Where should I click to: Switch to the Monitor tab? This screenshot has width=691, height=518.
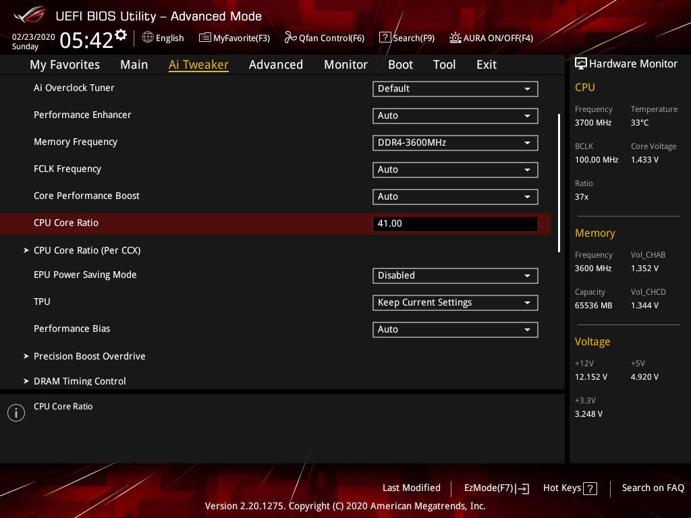tap(346, 65)
